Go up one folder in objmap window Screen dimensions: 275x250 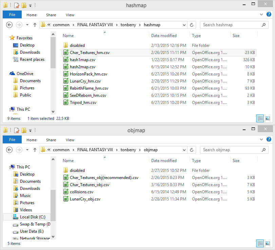tap(35, 150)
